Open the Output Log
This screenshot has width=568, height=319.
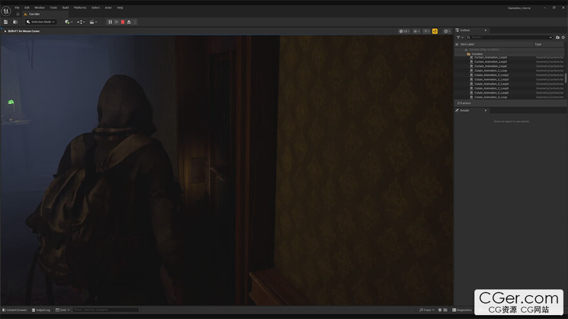point(41,310)
